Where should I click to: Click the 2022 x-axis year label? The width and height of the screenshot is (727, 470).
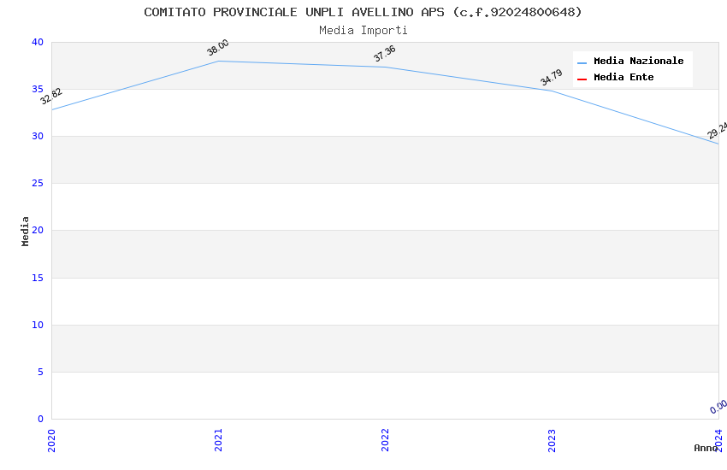pyautogui.click(x=385, y=440)
